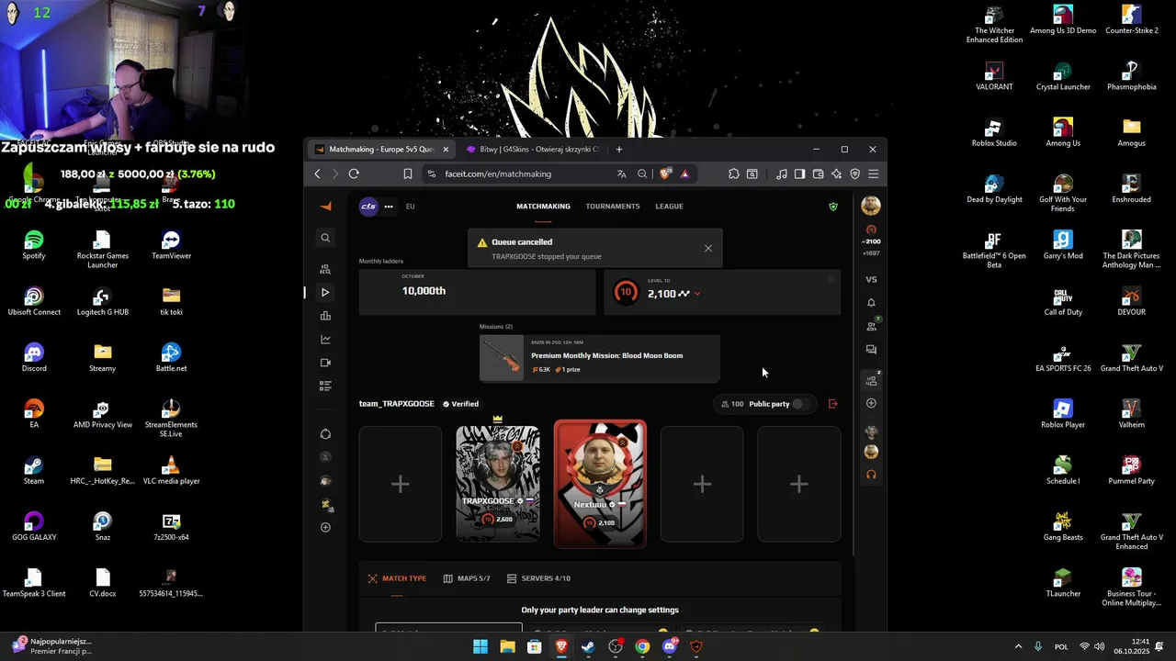Open the leaderboard bar-chart sidebar icon

pyautogui.click(x=325, y=316)
